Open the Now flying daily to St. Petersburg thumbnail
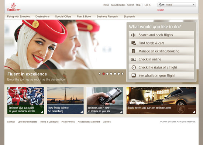The width and height of the screenshot is (203, 145). [x=65, y=100]
